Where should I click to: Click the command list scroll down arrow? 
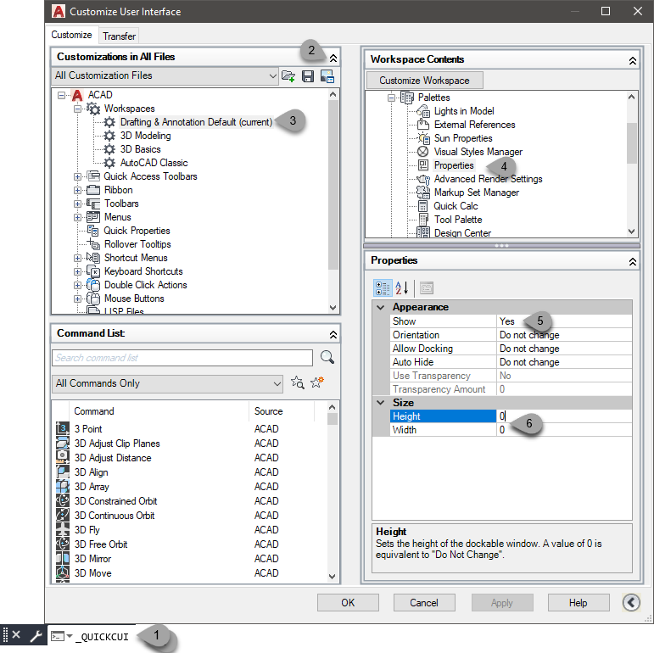click(332, 577)
